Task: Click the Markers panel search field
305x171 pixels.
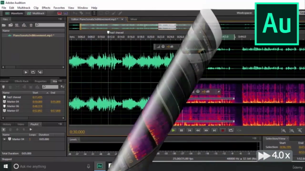Action: pos(50,87)
